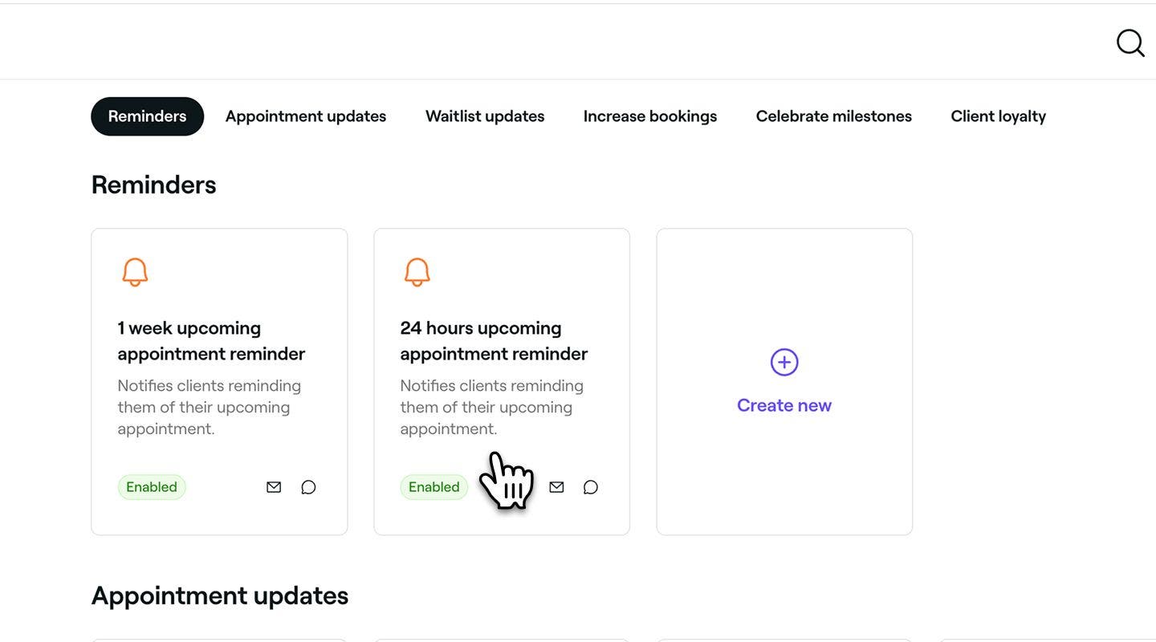The height and width of the screenshot is (642, 1156).
Task: Click Enabled badge on 24 hours reminder
Action: (434, 487)
